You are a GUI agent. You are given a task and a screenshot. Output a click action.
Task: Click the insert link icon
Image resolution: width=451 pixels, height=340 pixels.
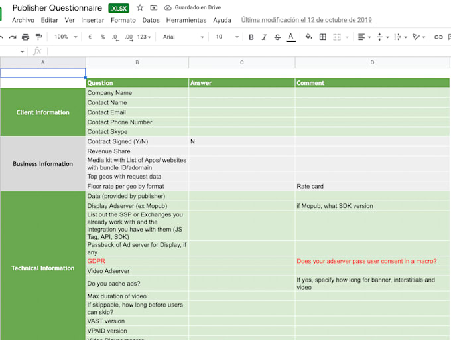[x=438, y=37]
